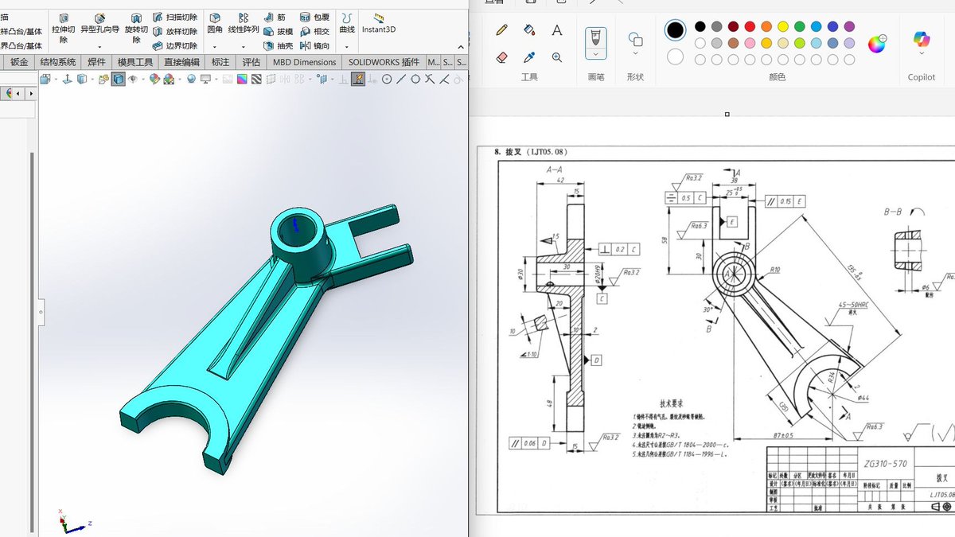The width and height of the screenshot is (955, 537).
Task: Click the 扫描切除 swept cut tool
Action: click(x=174, y=17)
